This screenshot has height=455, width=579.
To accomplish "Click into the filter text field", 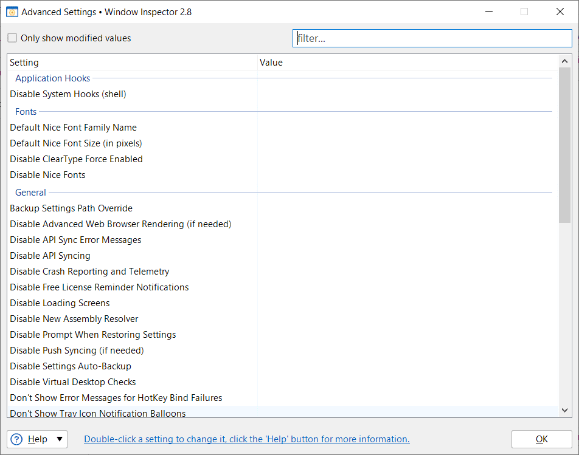I will point(432,38).
